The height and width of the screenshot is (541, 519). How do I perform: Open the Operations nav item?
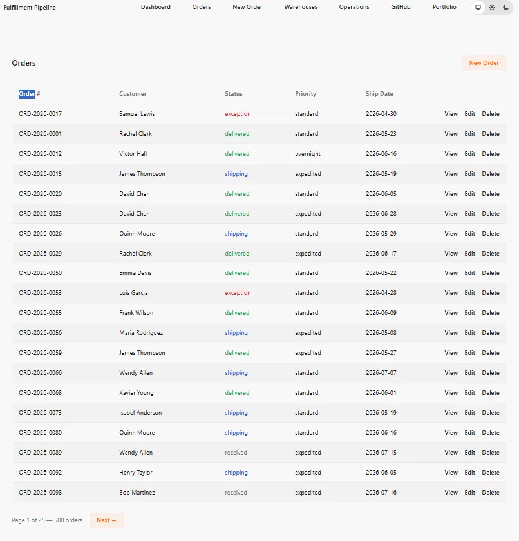354,7
